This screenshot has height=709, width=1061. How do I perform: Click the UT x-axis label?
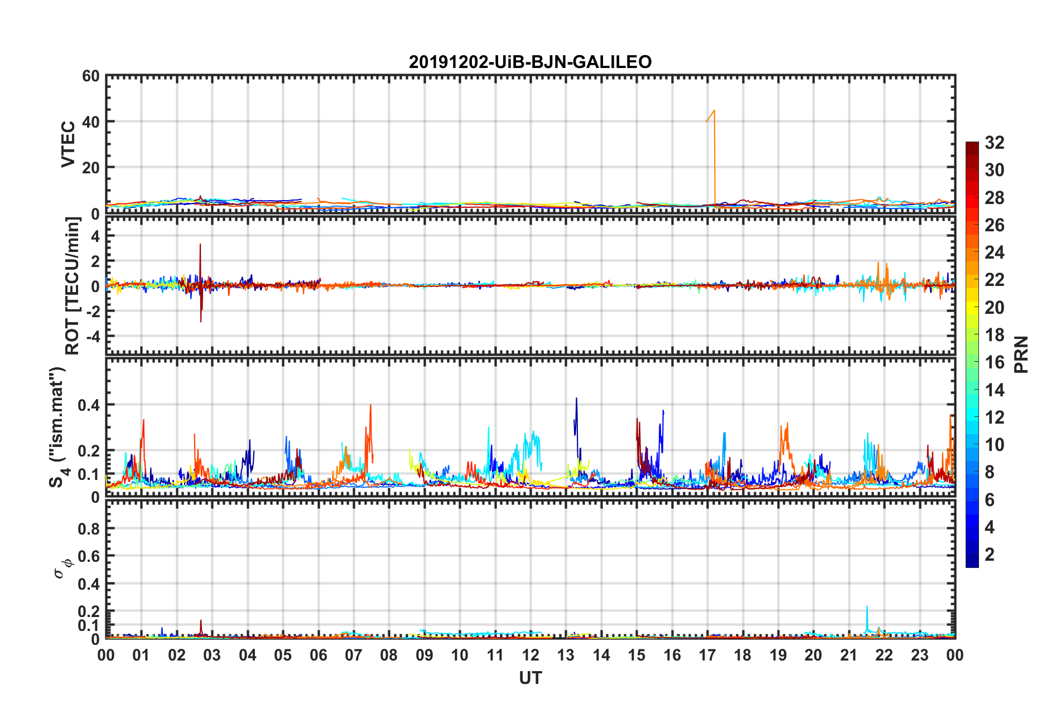click(x=530, y=678)
